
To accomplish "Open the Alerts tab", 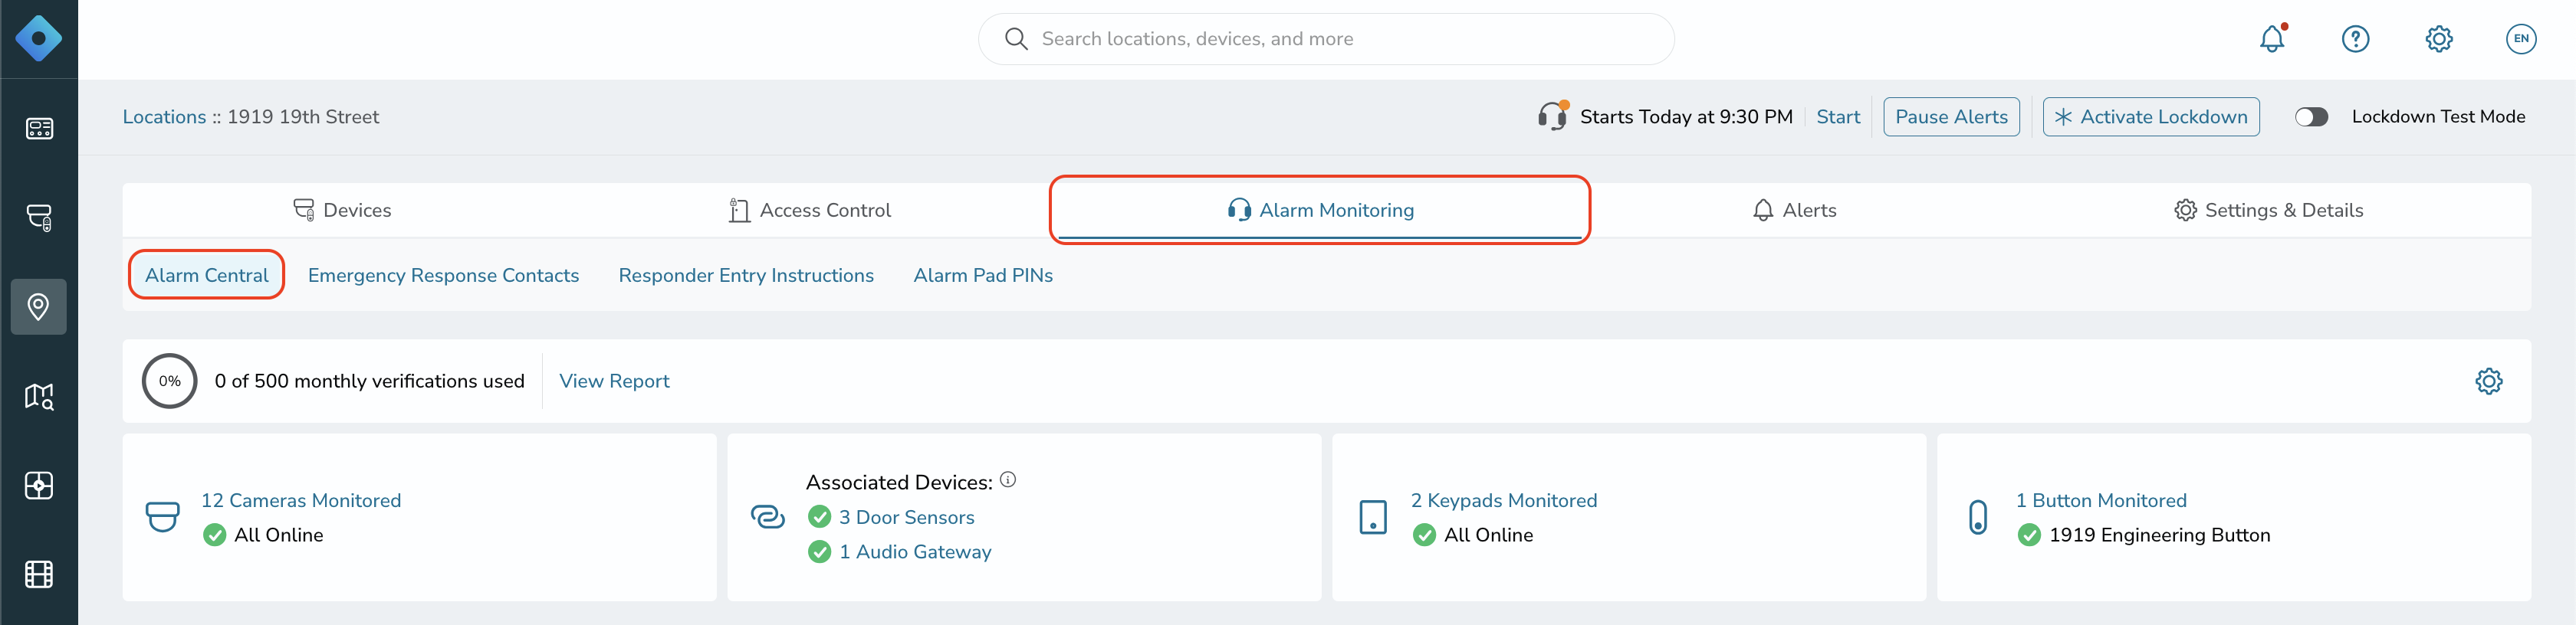I will [x=1794, y=210].
